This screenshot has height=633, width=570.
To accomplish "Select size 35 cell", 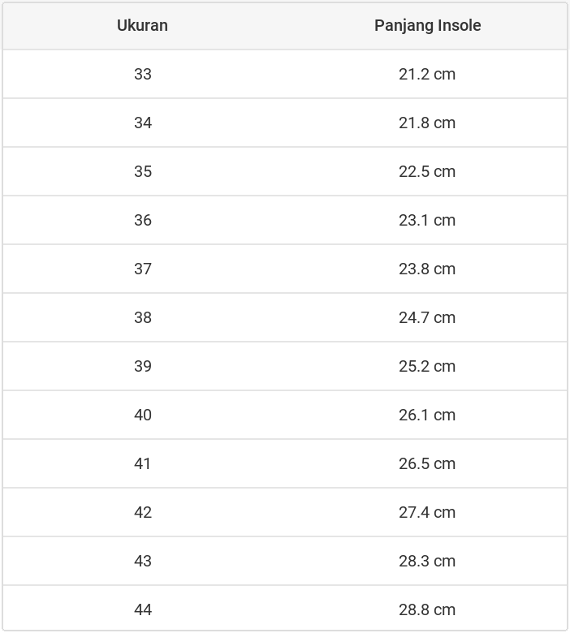I will click(x=143, y=171).
